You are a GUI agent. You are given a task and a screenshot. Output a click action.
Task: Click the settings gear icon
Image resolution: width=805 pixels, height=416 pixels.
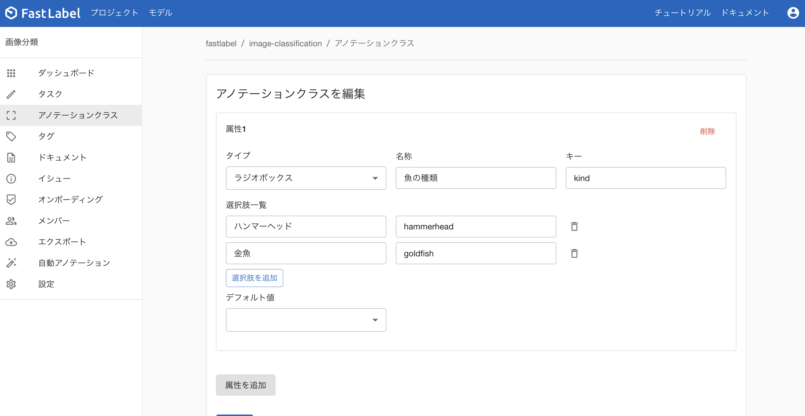(x=11, y=284)
